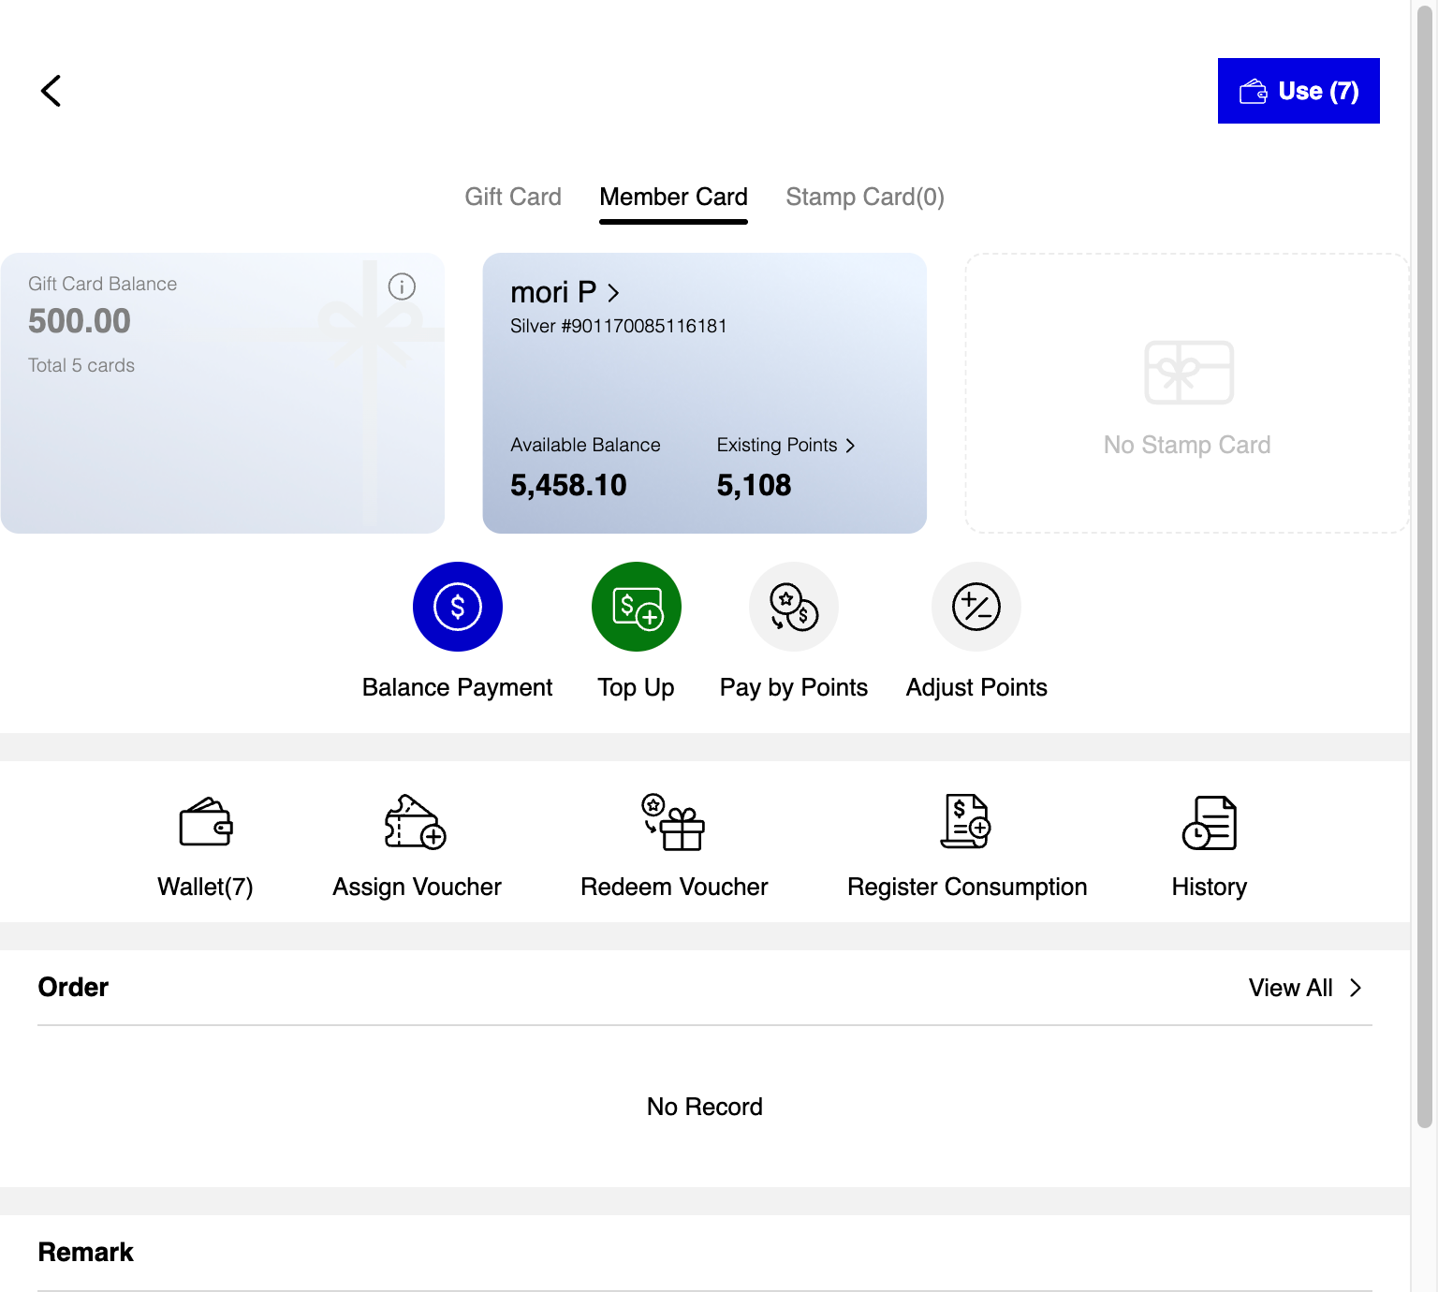This screenshot has height=1292, width=1438.
Task: Open the green Top Up icon
Action: 637,607
